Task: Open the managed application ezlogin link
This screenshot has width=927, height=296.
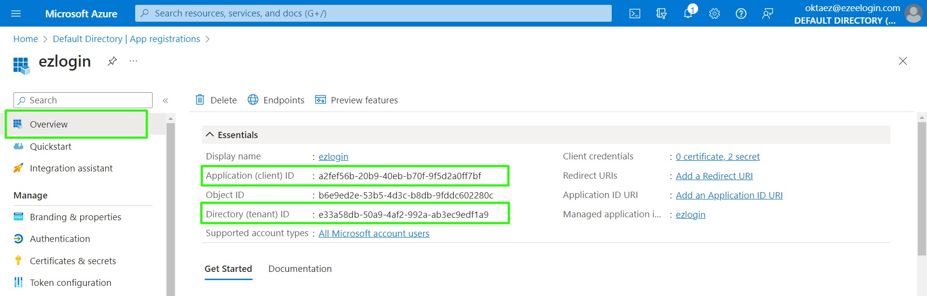Action: (x=690, y=214)
